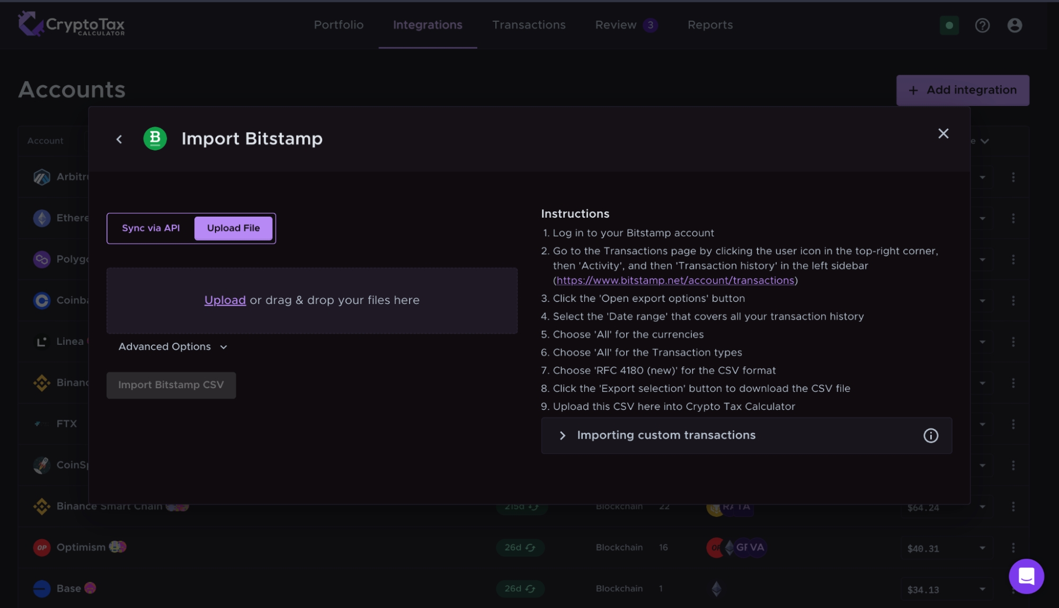Open the user profile account icon
Image resolution: width=1059 pixels, height=608 pixels.
(1014, 25)
